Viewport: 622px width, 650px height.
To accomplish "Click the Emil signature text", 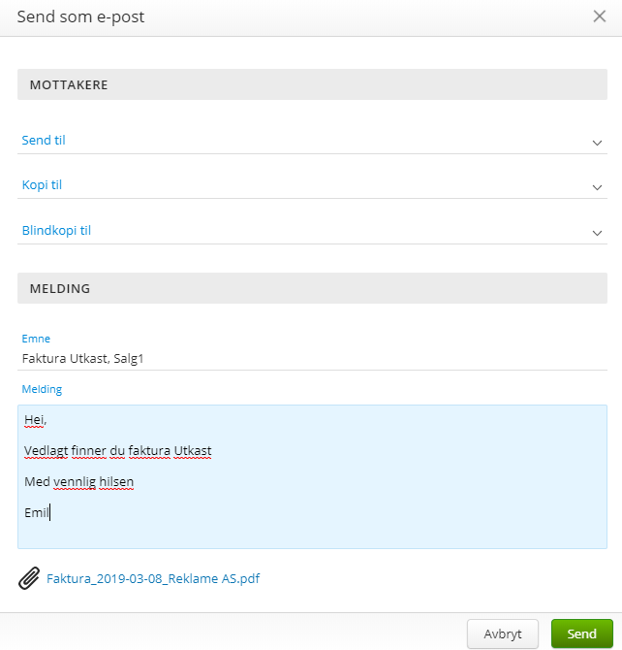I will pos(37,513).
